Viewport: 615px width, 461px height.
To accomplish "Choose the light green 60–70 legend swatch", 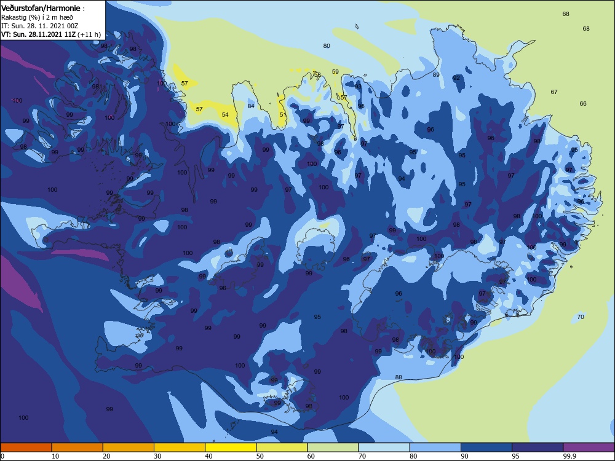I will tap(333, 447).
